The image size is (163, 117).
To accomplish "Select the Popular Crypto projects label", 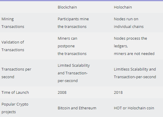I will pos(15,108).
